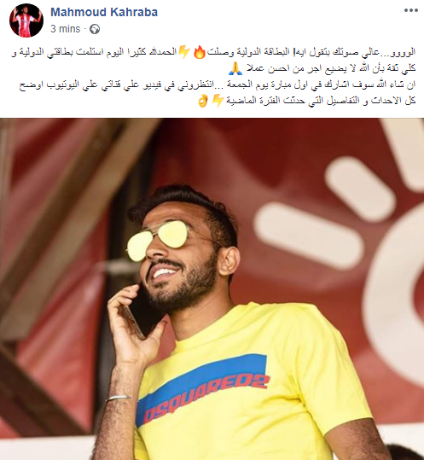
Task: Click the third Arabic line mentioning YouTube channel
Action: (x=218, y=84)
